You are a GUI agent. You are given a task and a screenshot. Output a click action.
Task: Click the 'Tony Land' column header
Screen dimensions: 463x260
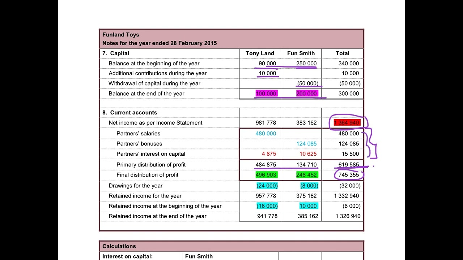(x=260, y=53)
